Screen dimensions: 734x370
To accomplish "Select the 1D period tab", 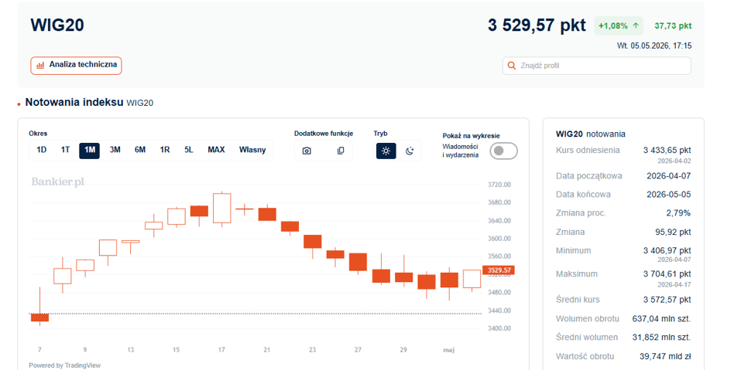I will [x=42, y=150].
